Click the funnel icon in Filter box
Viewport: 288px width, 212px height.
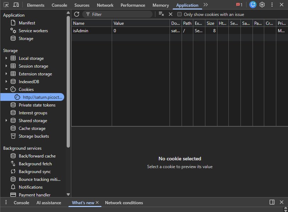88,14
